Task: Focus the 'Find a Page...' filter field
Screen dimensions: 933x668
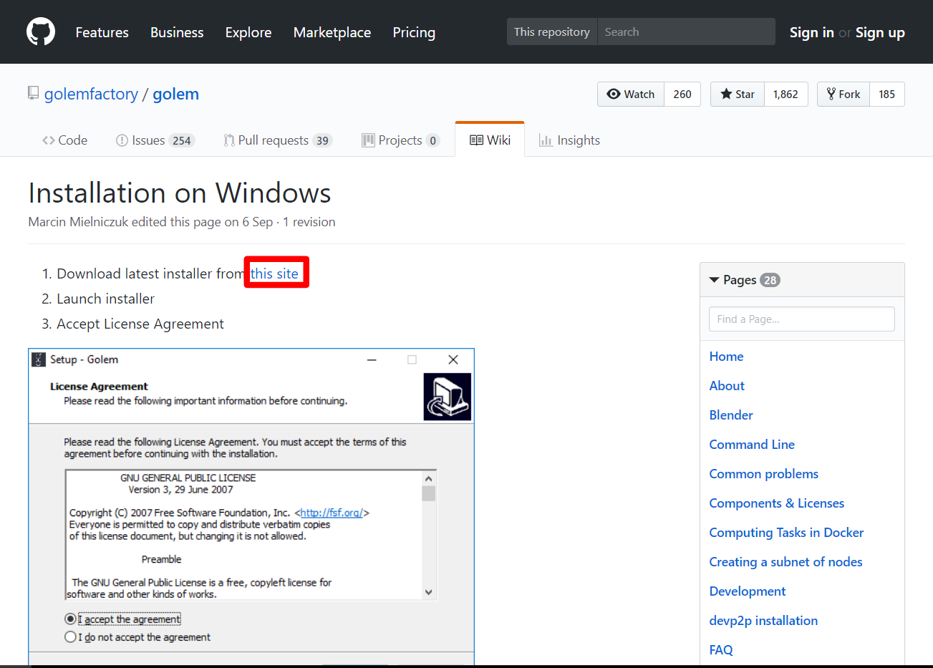Action: pyautogui.click(x=802, y=319)
